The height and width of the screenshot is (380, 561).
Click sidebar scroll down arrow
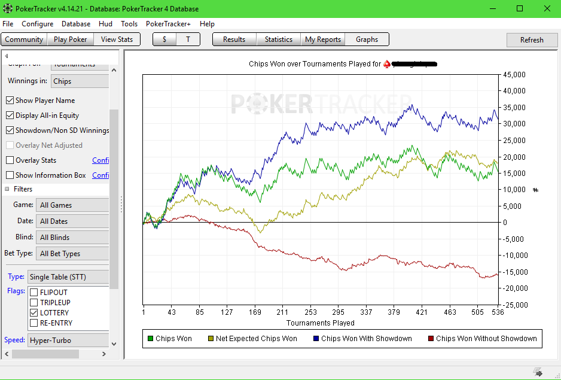[x=114, y=344]
